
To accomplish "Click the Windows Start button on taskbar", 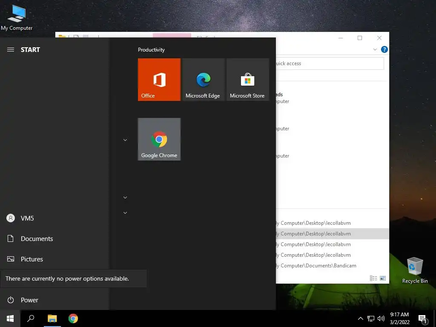I will (10, 318).
